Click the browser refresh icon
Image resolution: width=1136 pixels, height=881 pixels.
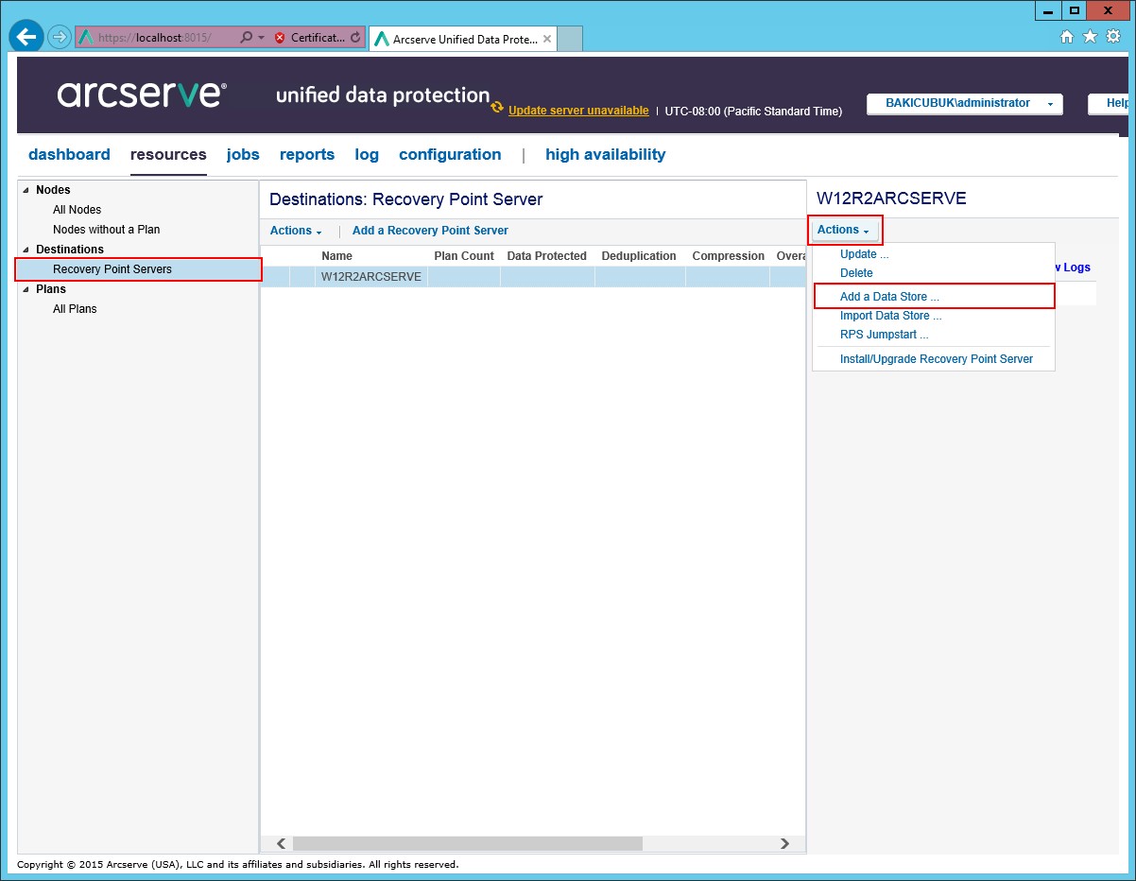pyautogui.click(x=355, y=38)
